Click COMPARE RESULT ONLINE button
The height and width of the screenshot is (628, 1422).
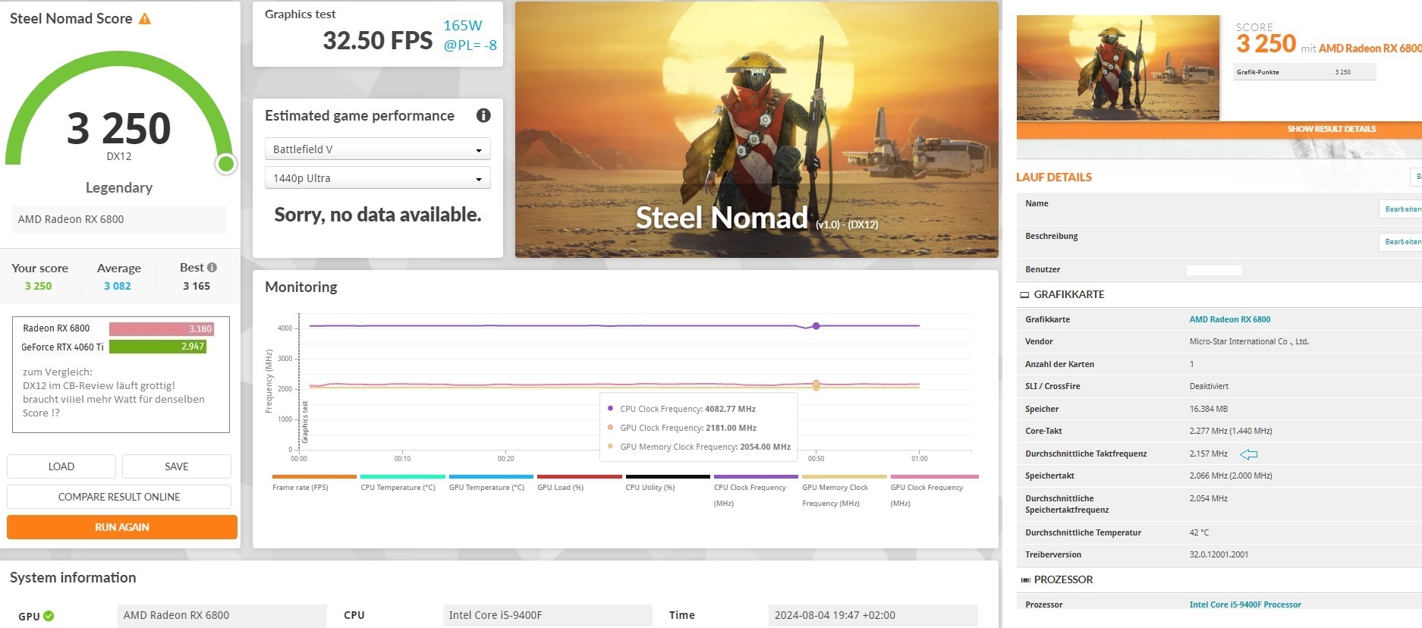pyautogui.click(x=119, y=497)
